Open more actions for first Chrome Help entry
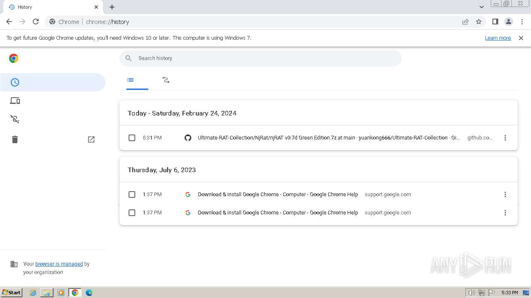This screenshot has height=298, width=531. coord(505,195)
